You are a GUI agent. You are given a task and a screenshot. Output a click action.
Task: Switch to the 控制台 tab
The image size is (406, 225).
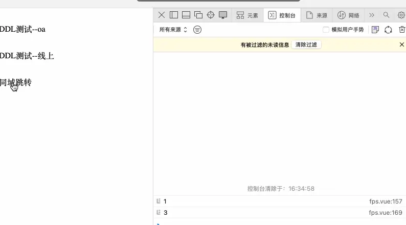coord(282,15)
